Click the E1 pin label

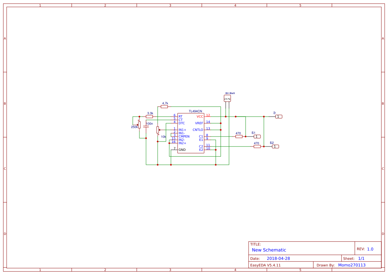point(201,140)
